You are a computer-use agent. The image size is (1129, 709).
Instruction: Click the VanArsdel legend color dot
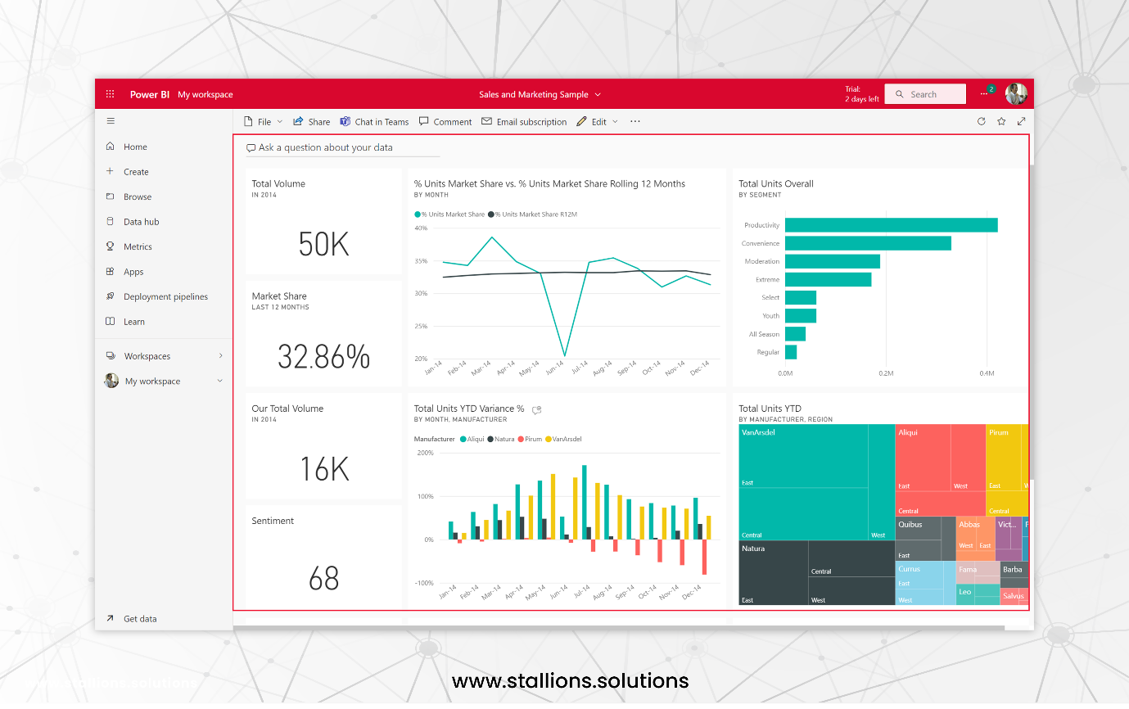point(549,439)
